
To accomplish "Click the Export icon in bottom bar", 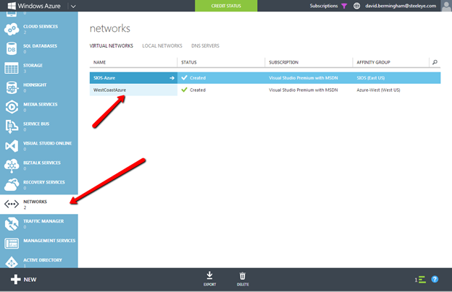I will [209, 275].
